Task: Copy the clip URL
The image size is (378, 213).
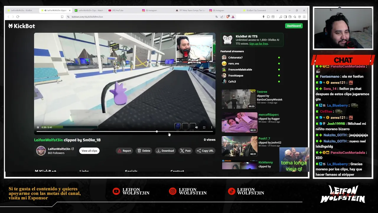Action: click(x=205, y=151)
